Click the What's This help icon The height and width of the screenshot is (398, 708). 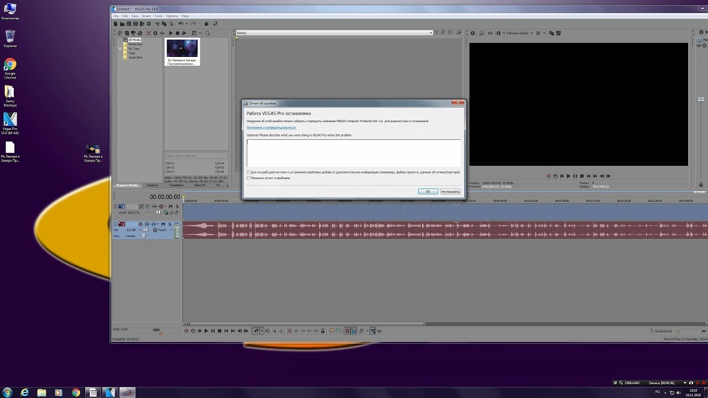215,24
